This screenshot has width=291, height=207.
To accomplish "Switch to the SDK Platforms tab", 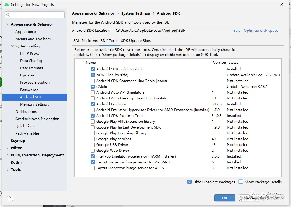I will click(85, 41).
